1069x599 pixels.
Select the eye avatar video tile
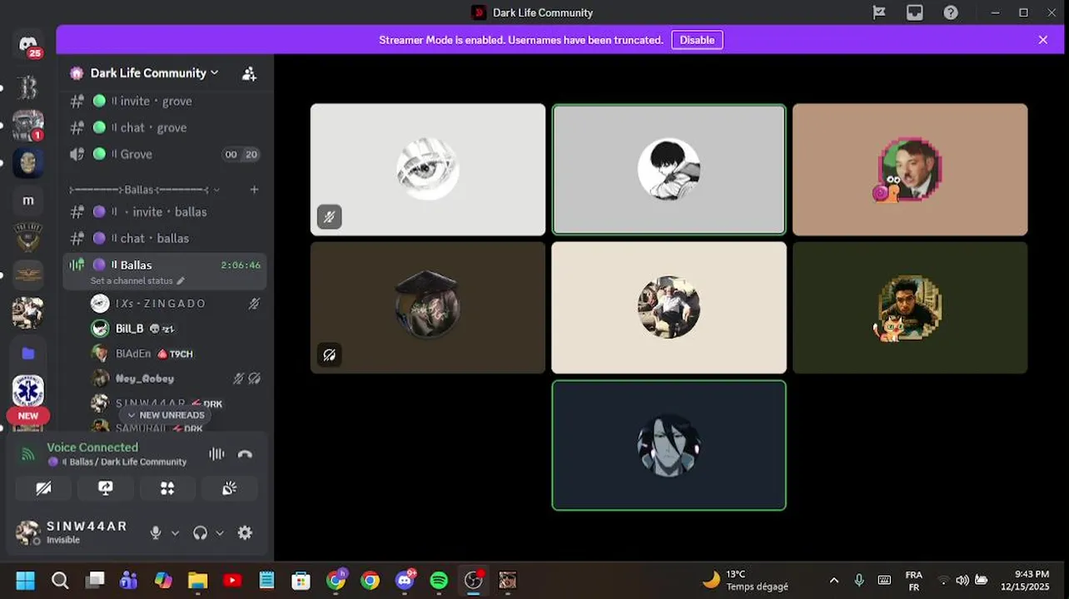[x=428, y=170]
